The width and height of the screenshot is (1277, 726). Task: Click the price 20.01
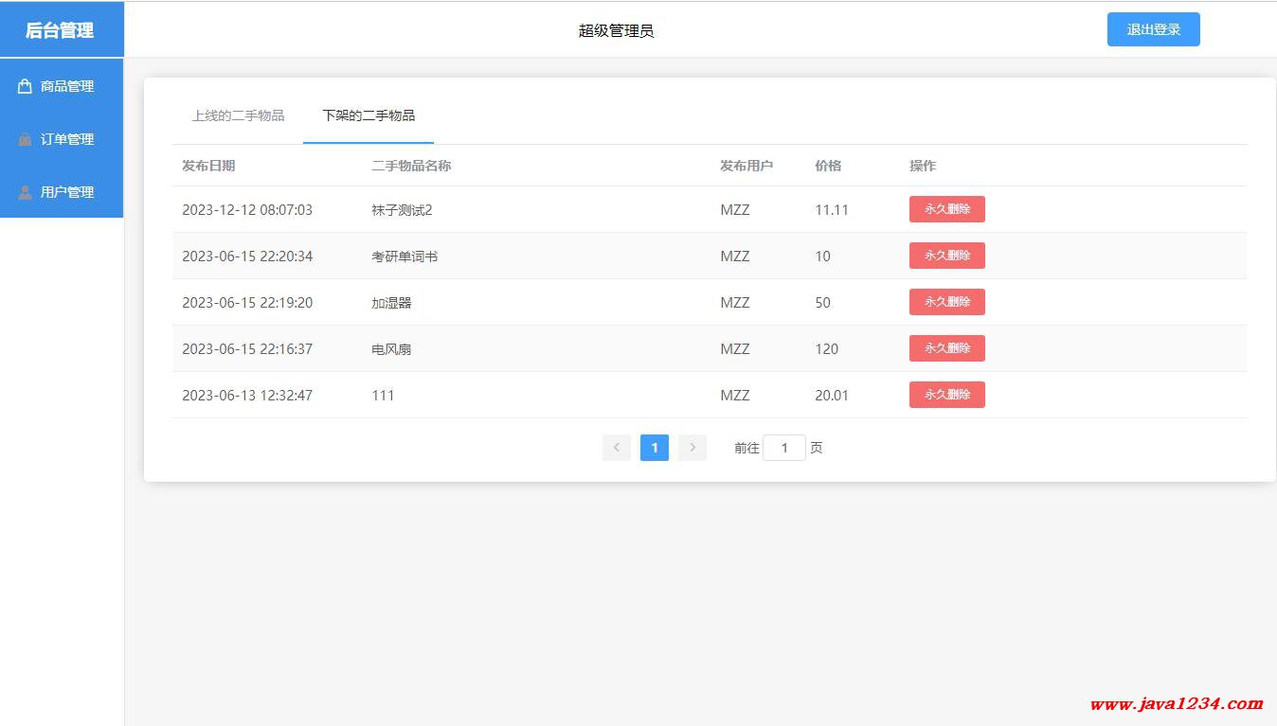click(832, 396)
